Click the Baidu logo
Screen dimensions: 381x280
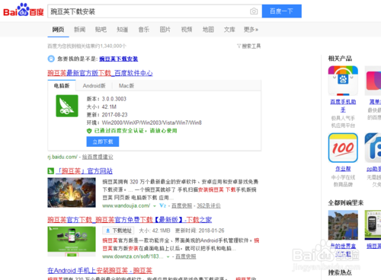point(24,11)
